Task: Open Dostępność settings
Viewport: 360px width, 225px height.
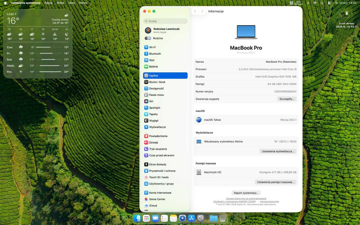Action: click(x=165, y=89)
